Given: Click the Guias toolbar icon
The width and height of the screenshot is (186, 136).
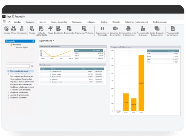Looking at the screenshot, I should tap(50, 29).
